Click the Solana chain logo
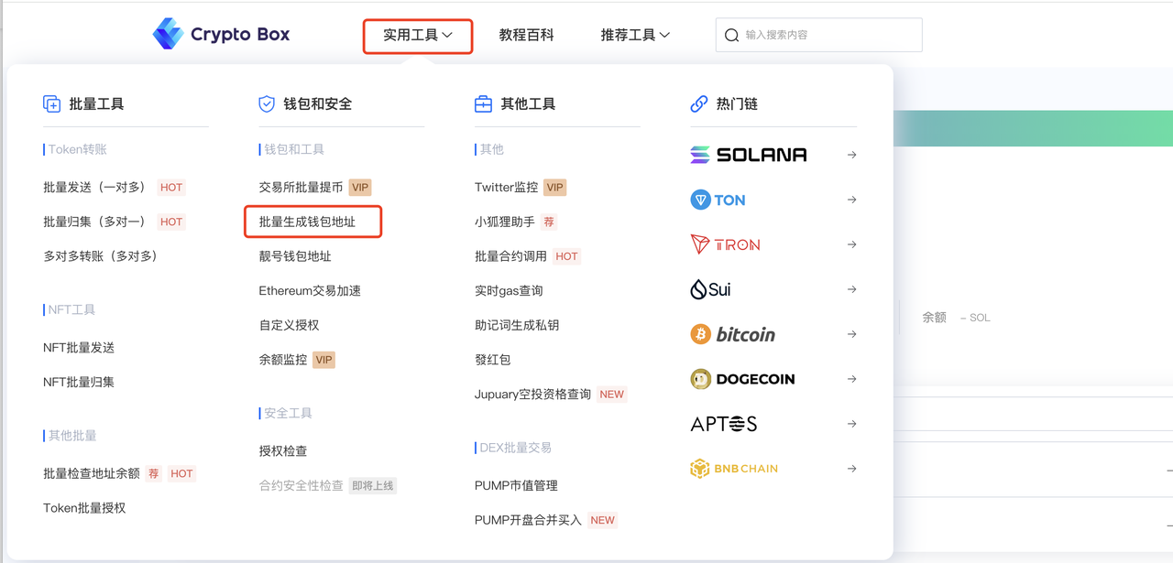 [x=749, y=155]
